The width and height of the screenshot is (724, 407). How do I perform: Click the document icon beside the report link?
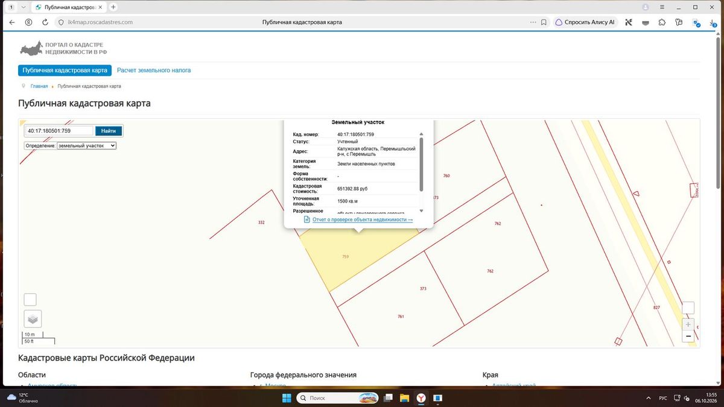point(306,219)
